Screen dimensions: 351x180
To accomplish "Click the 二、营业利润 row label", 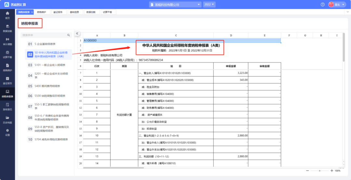I will [176, 136].
